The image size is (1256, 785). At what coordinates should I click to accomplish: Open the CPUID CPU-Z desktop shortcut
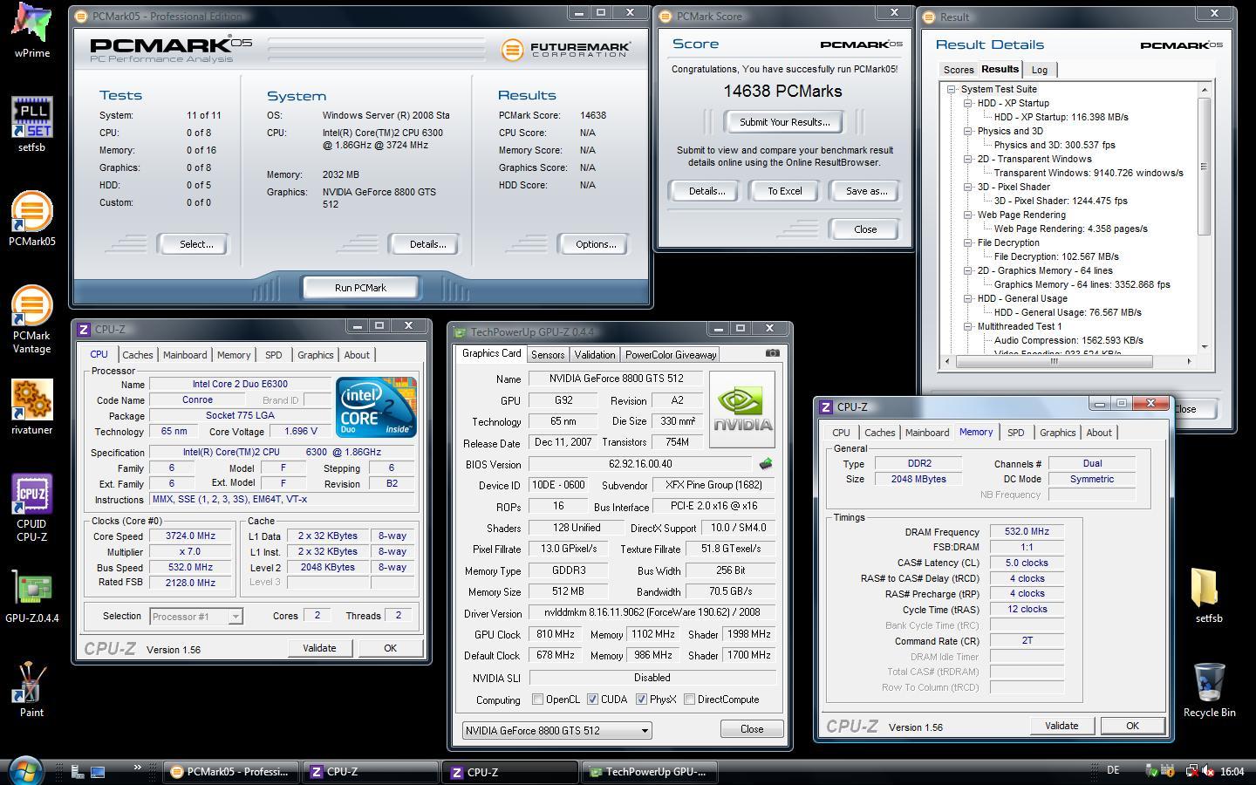point(31,508)
